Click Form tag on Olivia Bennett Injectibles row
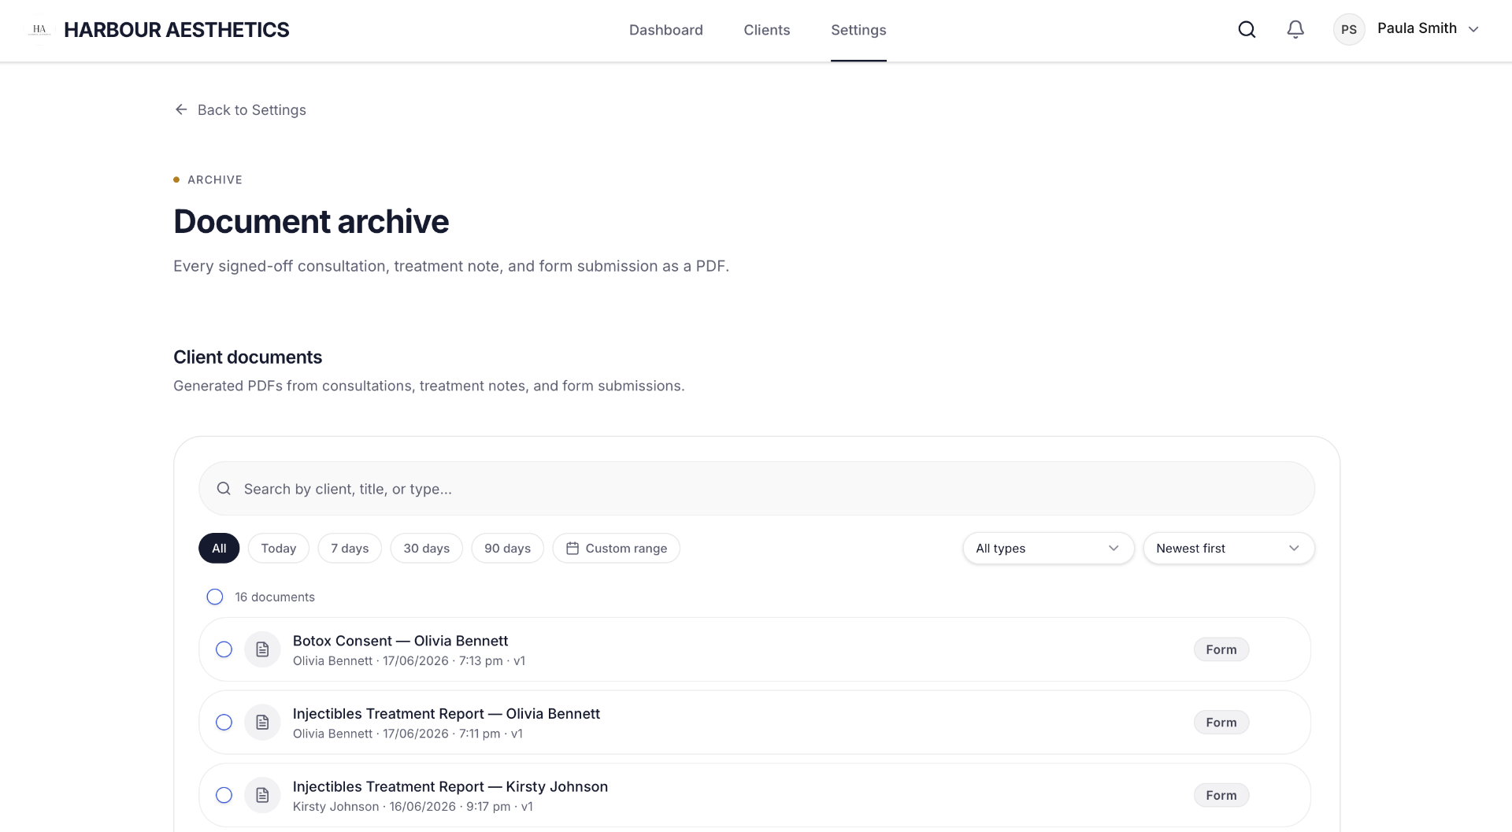This screenshot has width=1512, height=832. (x=1221, y=723)
